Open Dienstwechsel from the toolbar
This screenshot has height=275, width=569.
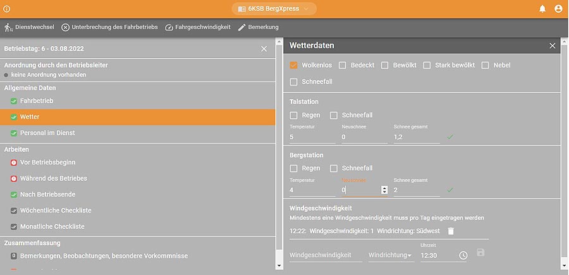coord(29,27)
